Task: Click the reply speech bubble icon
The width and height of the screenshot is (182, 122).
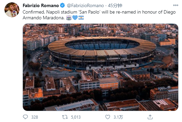Action: pos(25,117)
